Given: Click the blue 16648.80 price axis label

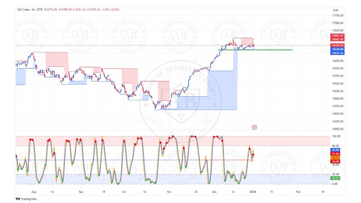Looking at the screenshot, I should [338, 49].
